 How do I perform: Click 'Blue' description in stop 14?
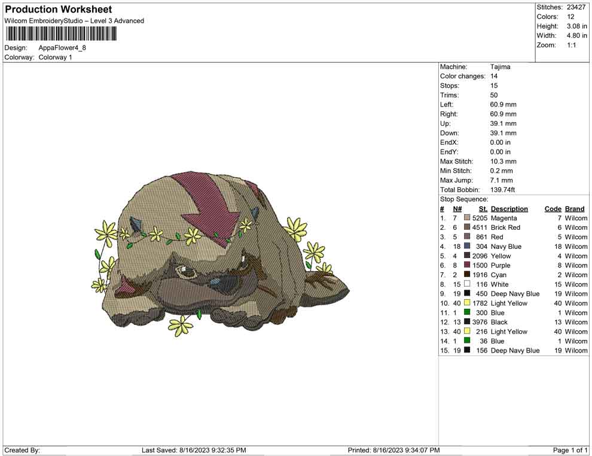(498, 341)
